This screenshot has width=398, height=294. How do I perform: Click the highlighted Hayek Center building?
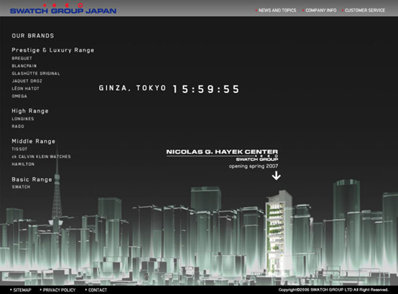coord(279,233)
